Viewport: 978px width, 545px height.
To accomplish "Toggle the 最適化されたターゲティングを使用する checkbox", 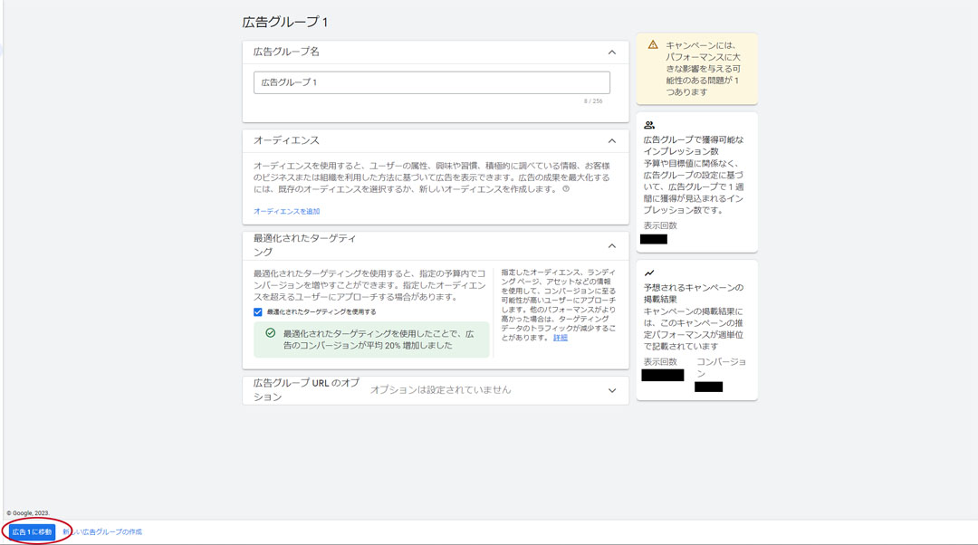I will point(258,311).
